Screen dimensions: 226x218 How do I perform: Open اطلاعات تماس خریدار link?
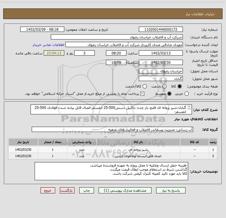[x=48, y=45]
